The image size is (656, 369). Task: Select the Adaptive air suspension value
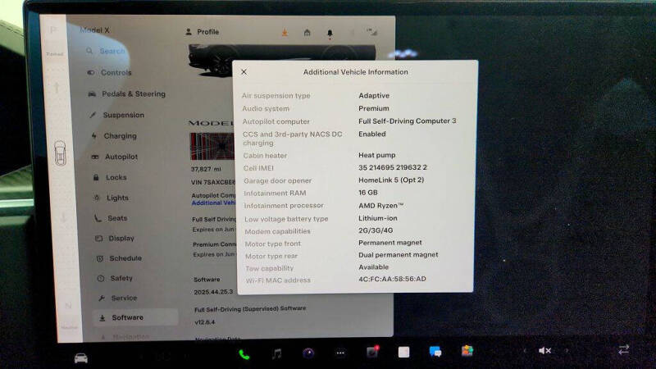point(374,95)
